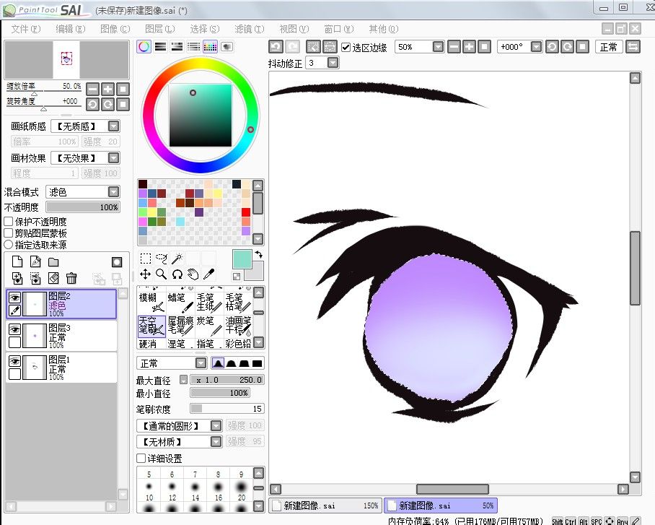Select the 炭笔 charcoal brush
655x525 pixels.
[209, 326]
